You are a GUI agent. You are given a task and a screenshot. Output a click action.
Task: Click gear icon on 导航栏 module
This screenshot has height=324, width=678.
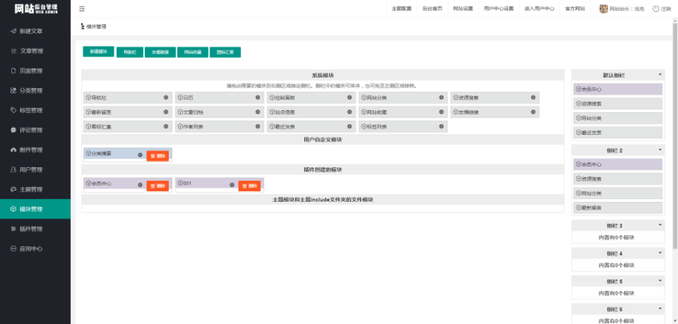(166, 97)
